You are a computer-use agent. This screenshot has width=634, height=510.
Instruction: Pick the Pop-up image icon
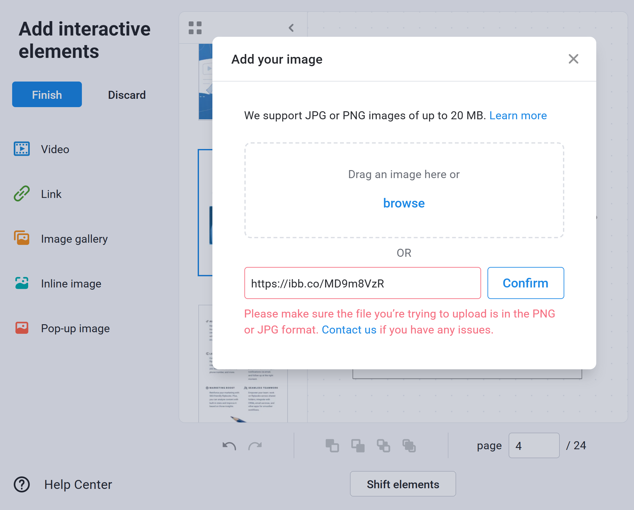click(22, 328)
